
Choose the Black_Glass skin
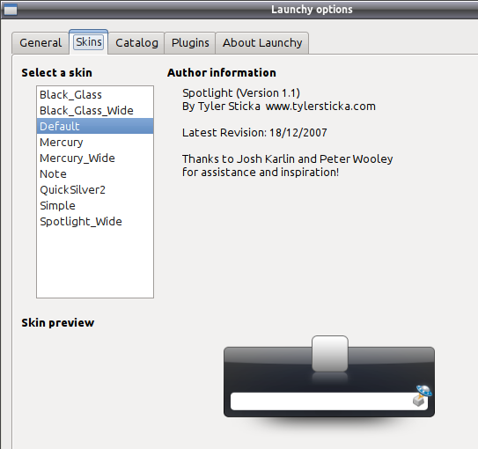pos(95,94)
